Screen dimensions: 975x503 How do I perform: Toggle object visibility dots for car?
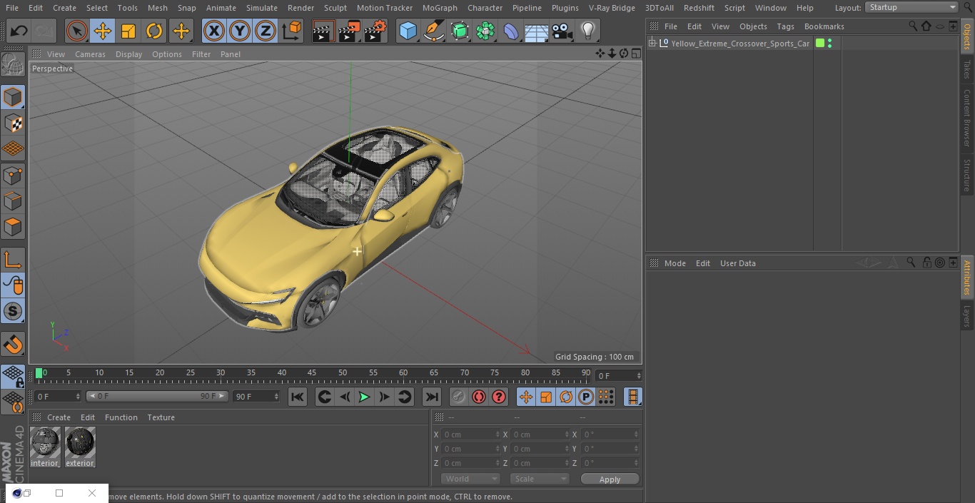tap(829, 44)
